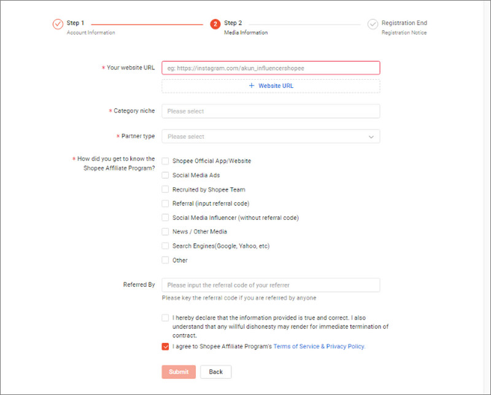Open the Partner type selection dropdown
491x395 pixels.
click(x=270, y=136)
